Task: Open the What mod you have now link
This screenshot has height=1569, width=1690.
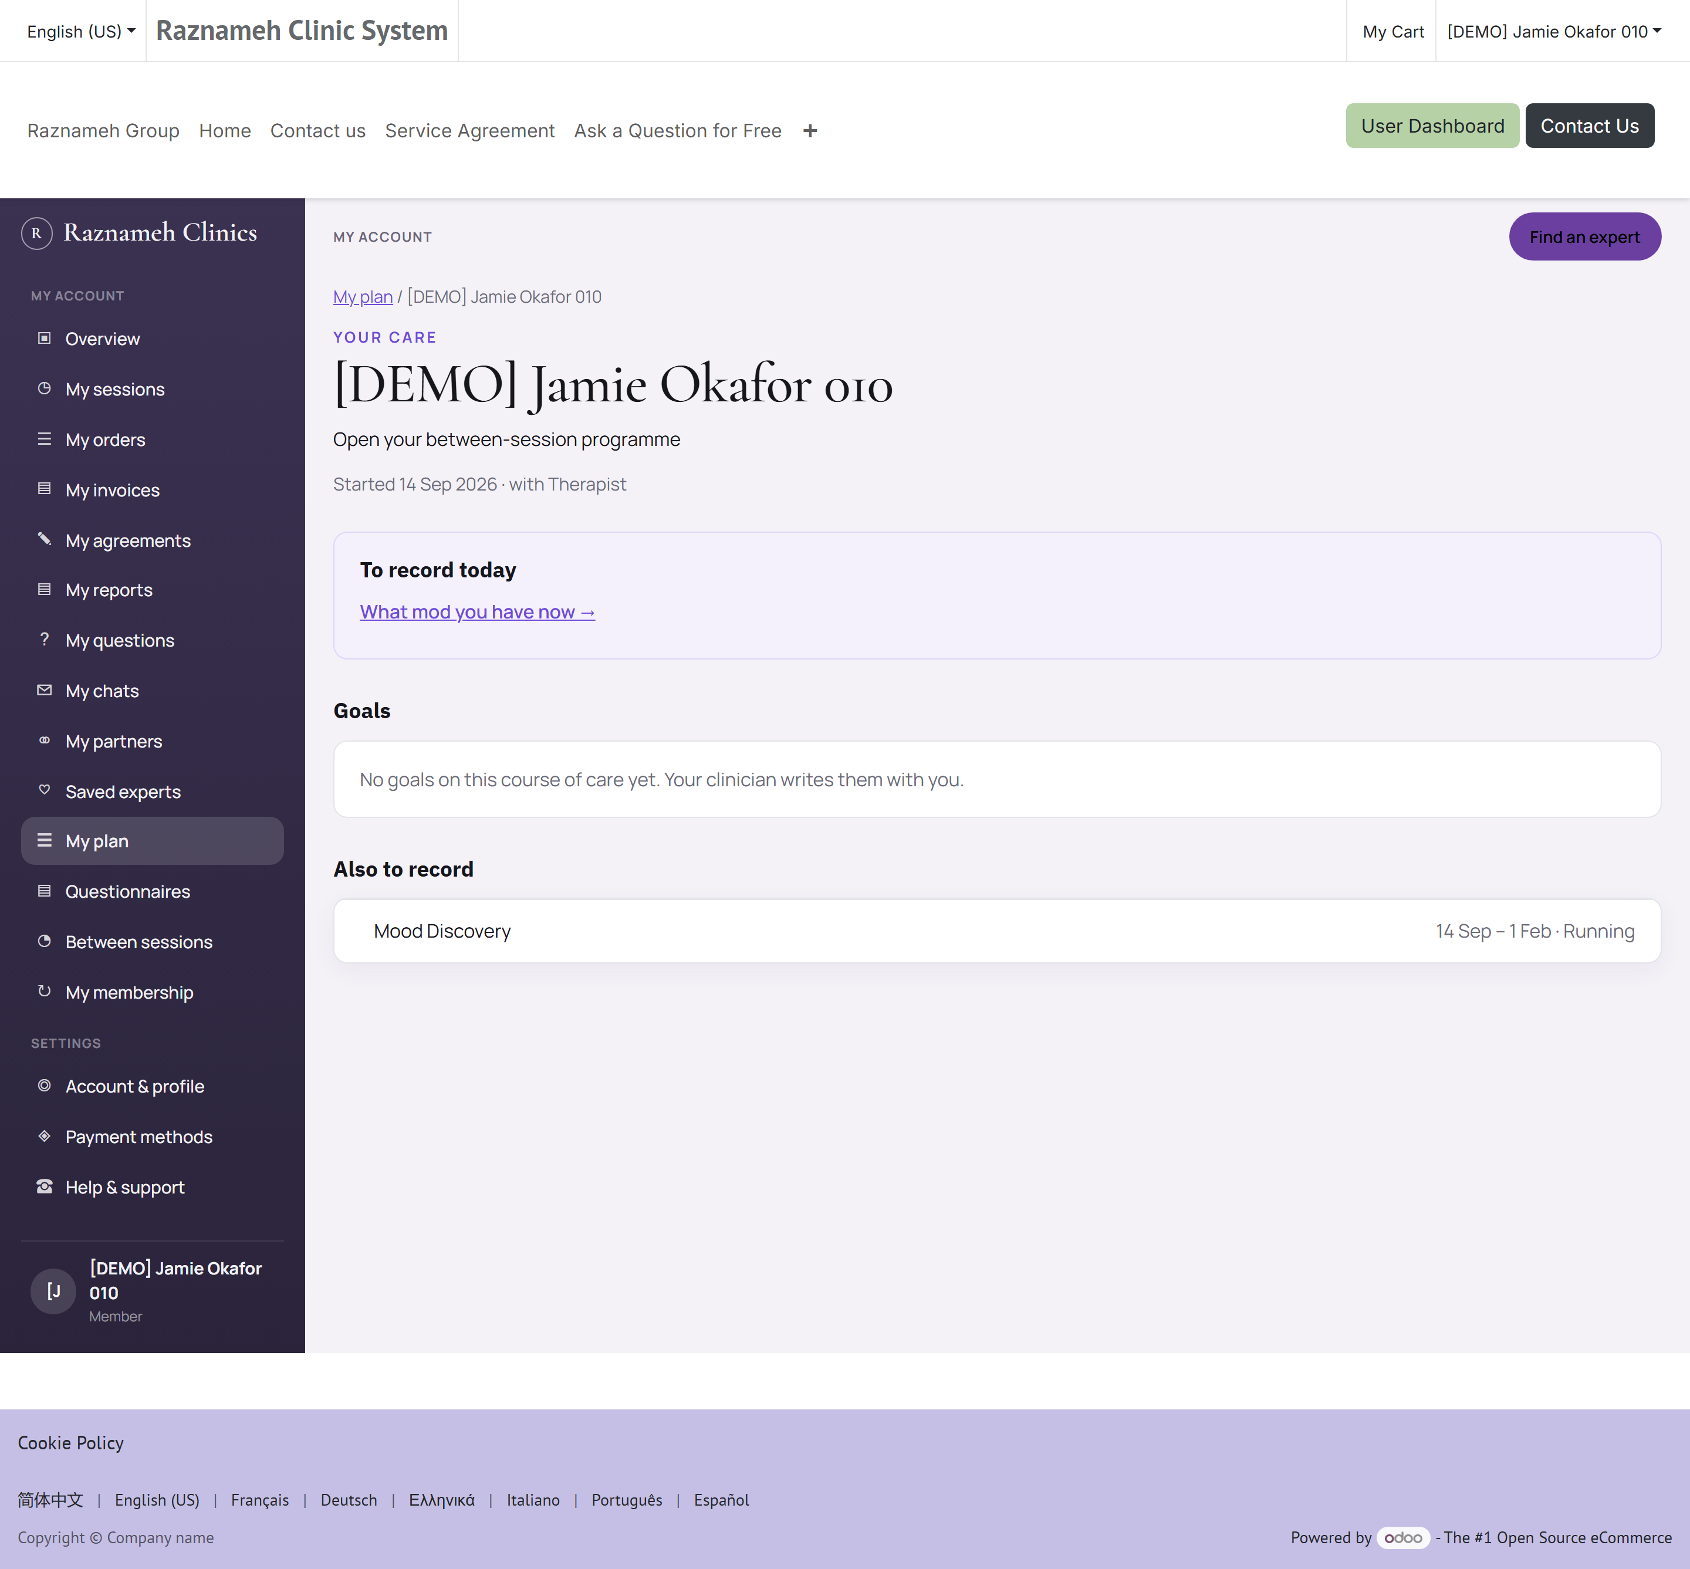Action: click(477, 612)
